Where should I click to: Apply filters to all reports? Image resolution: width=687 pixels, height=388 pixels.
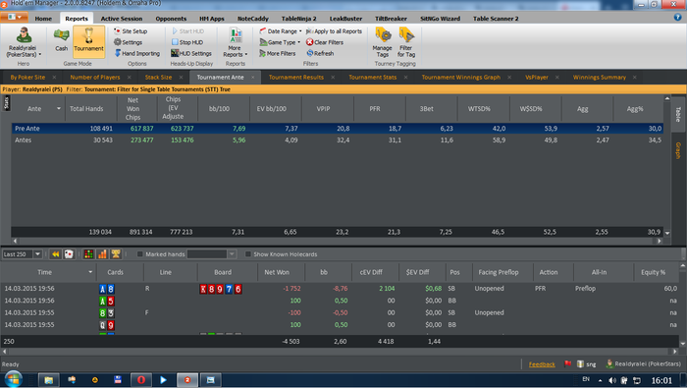point(334,31)
